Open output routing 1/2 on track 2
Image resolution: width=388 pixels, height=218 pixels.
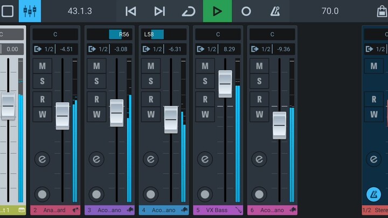tap(43, 49)
